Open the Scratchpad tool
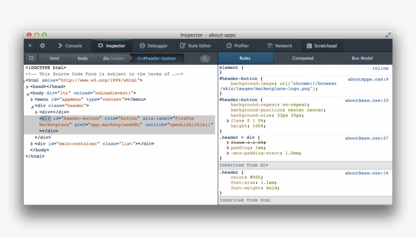The width and height of the screenshot is (416, 237). [322, 46]
